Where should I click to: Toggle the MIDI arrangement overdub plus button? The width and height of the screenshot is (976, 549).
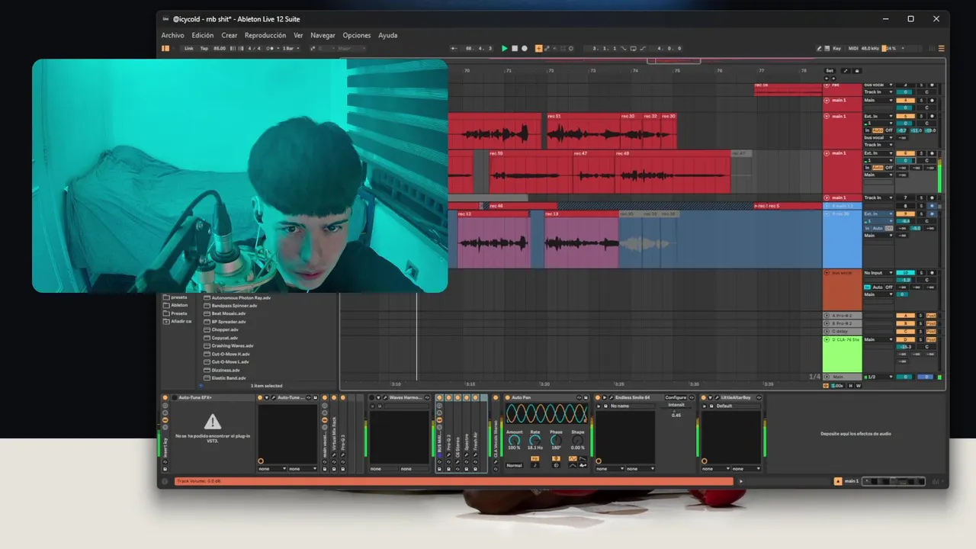point(538,48)
